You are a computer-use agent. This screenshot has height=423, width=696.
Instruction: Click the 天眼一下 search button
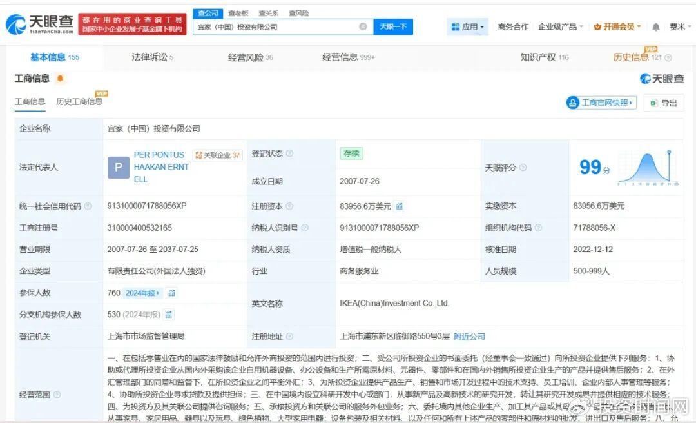coord(393,26)
